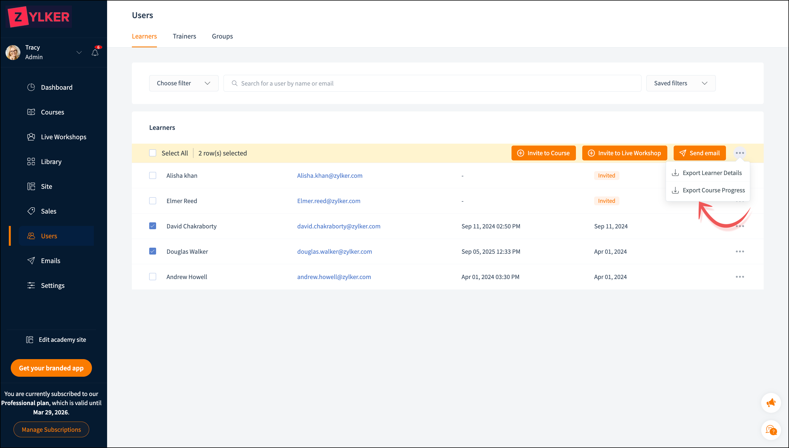Click the Dashboard sidebar icon
Image resolution: width=789 pixels, height=448 pixels.
tap(31, 88)
